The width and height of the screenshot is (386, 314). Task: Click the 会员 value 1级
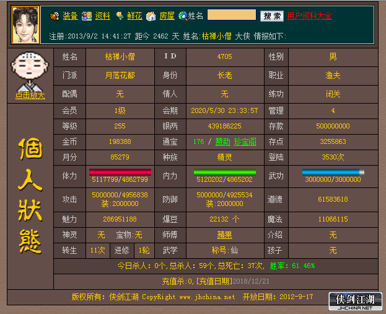(x=120, y=110)
